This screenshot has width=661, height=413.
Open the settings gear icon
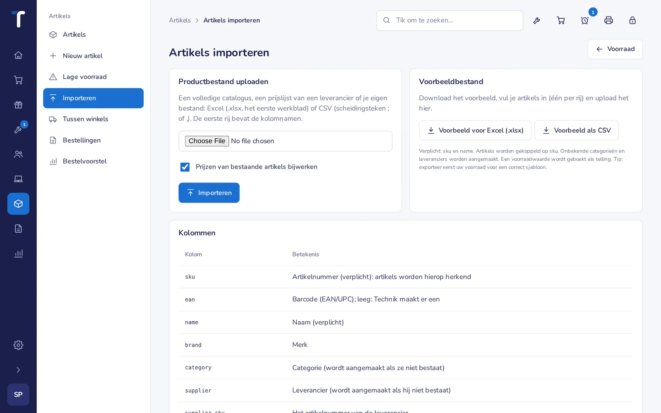coord(18,345)
